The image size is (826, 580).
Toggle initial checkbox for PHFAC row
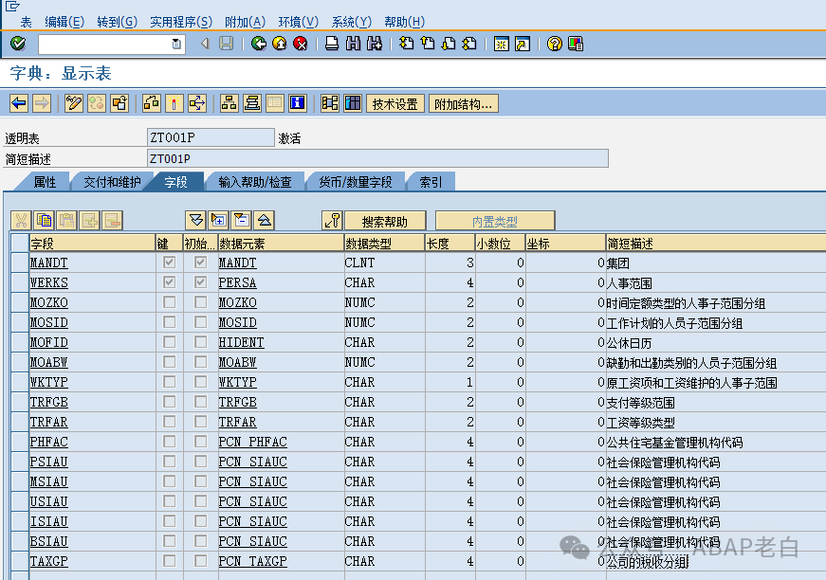point(201,441)
